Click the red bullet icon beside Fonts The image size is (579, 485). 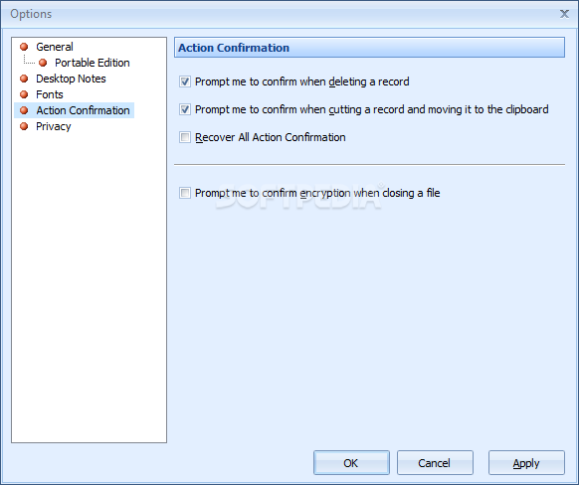[x=24, y=94]
